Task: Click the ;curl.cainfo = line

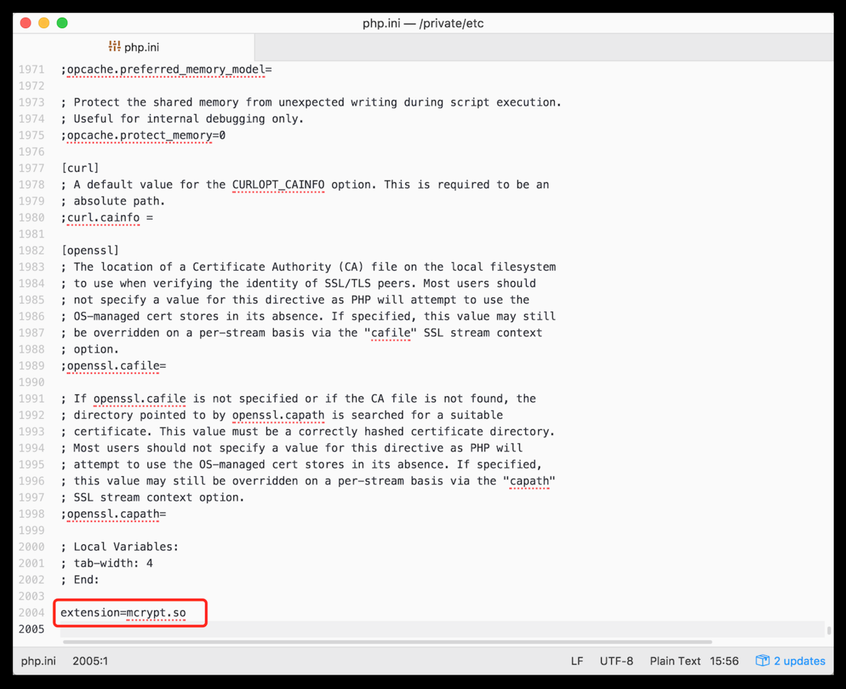Action: click(107, 218)
